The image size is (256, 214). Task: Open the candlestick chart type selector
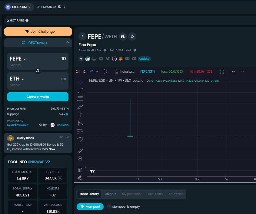(x=105, y=71)
